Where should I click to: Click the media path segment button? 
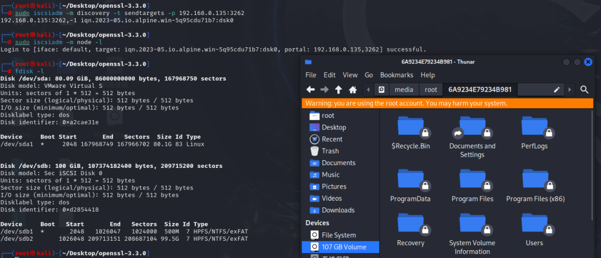[x=404, y=90]
